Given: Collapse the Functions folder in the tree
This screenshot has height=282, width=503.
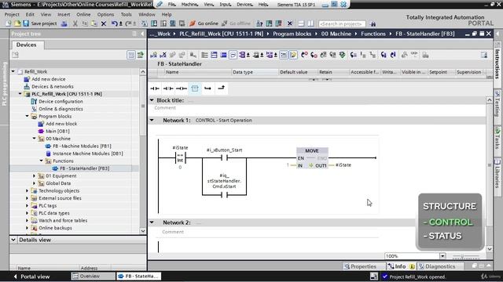Looking at the screenshot, I should click(42, 161).
